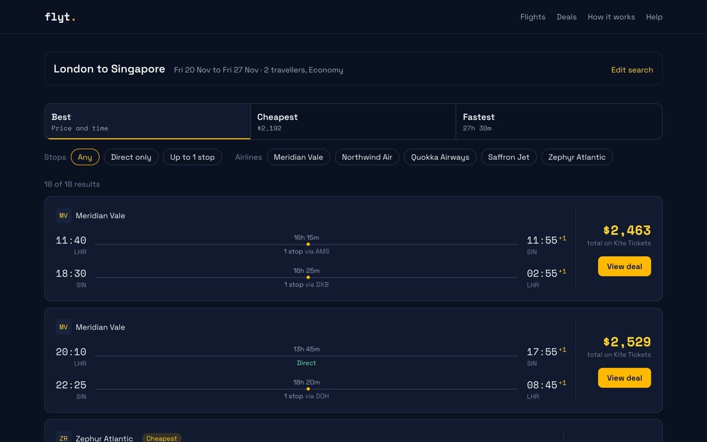Click the 11:55 +1 SIN arrival time

tap(546, 240)
